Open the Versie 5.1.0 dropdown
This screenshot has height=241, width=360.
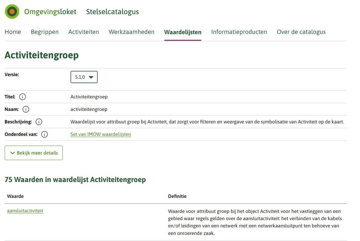point(84,77)
